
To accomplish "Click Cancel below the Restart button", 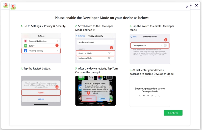I will click(x=41, y=99).
